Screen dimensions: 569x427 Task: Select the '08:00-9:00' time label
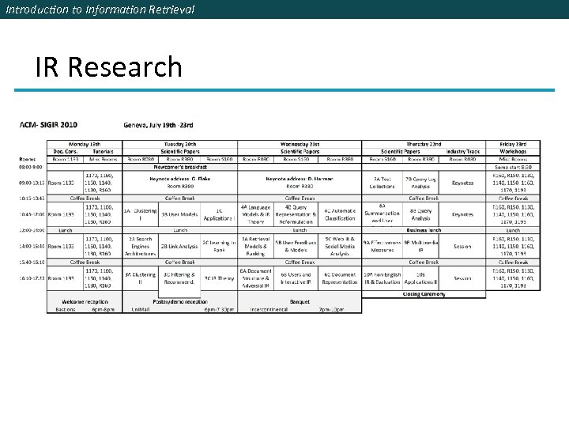(31, 167)
